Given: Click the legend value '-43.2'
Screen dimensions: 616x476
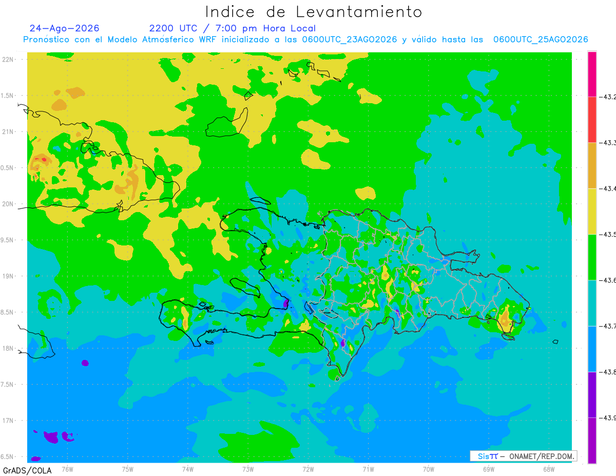Looking at the screenshot, I should pyautogui.click(x=608, y=97).
